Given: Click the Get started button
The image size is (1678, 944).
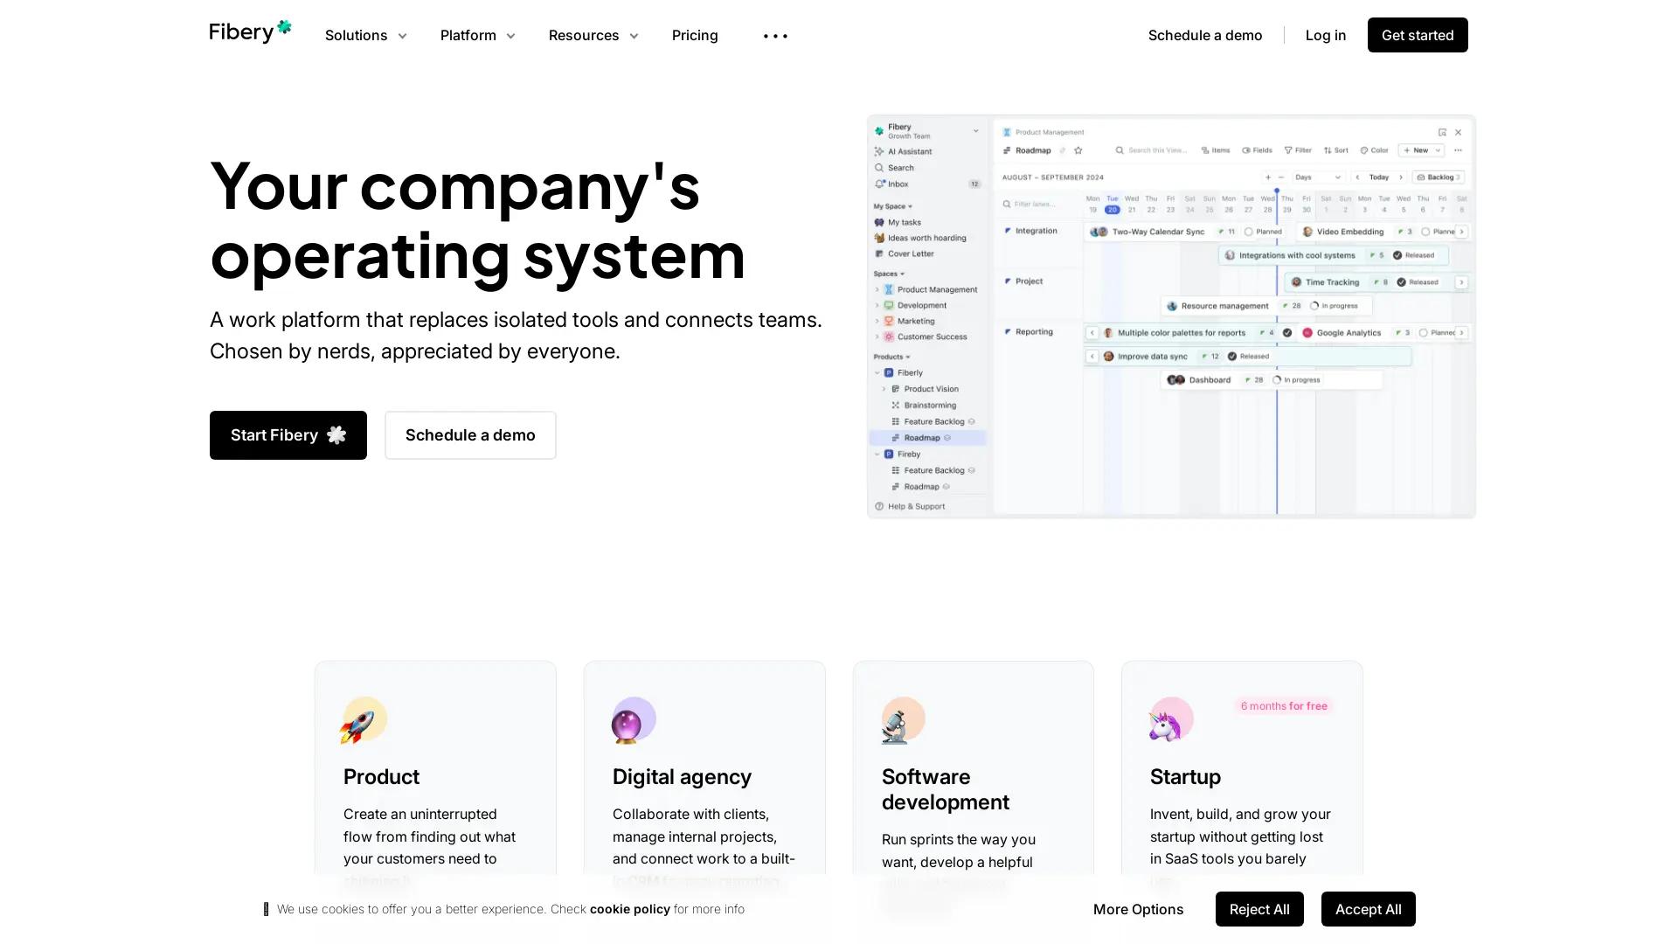Looking at the screenshot, I should (1417, 36).
